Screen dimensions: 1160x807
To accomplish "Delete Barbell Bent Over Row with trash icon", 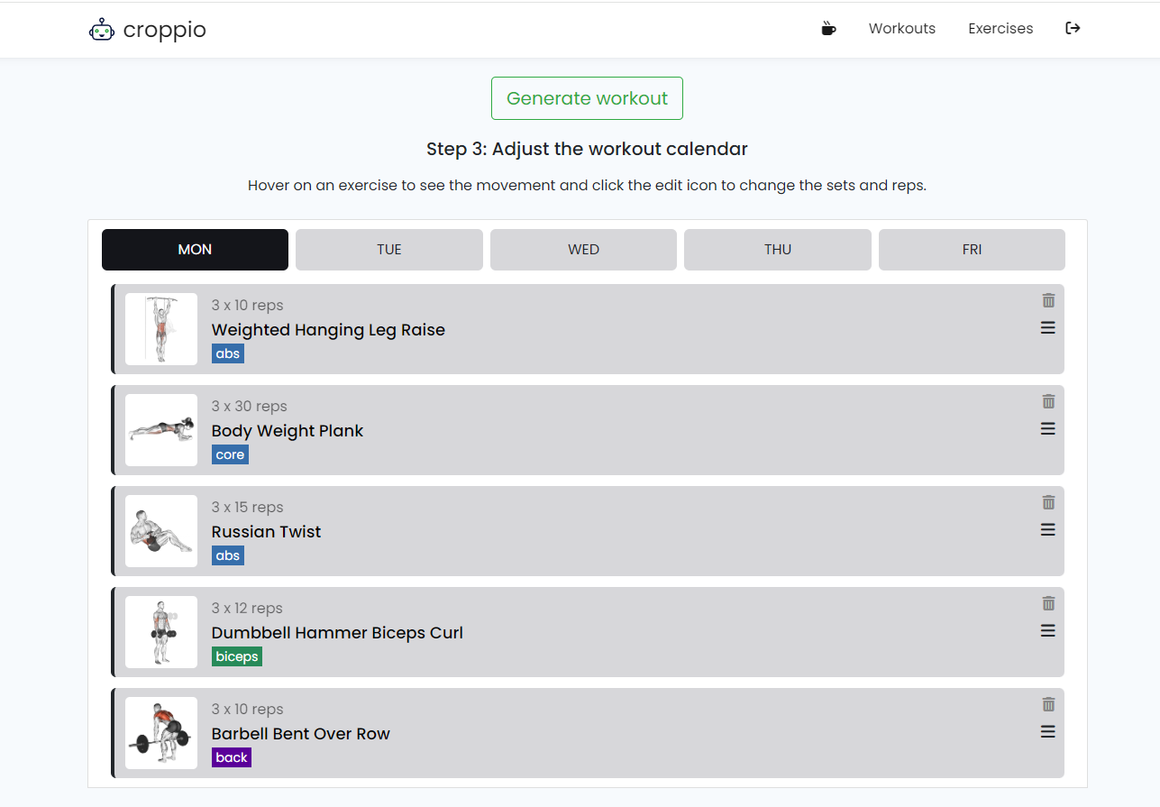I will click(1048, 704).
